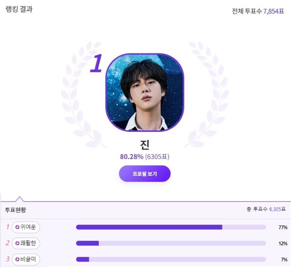Open the 프로필 보기 profile button
Image resolution: width=291 pixels, height=267 pixels.
tap(144, 173)
